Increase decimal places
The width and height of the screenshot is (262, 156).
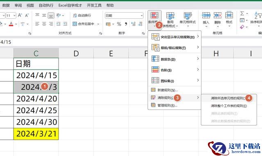point(133,24)
